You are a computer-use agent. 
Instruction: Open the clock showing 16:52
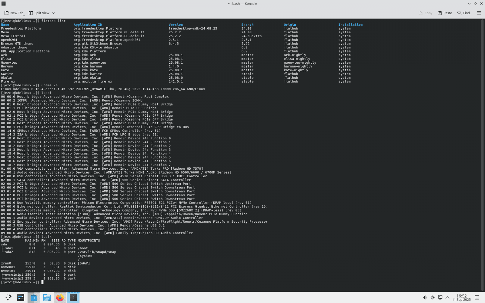(461, 298)
